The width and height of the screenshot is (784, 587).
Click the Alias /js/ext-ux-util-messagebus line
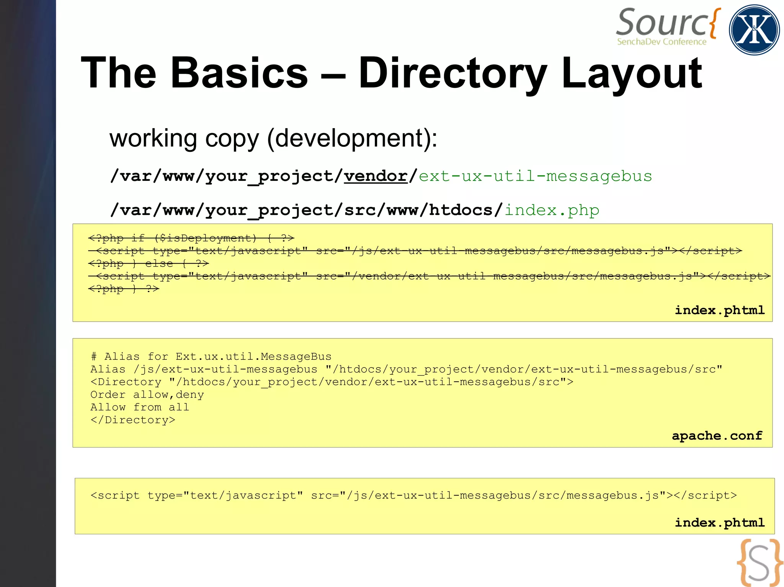(406, 369)
